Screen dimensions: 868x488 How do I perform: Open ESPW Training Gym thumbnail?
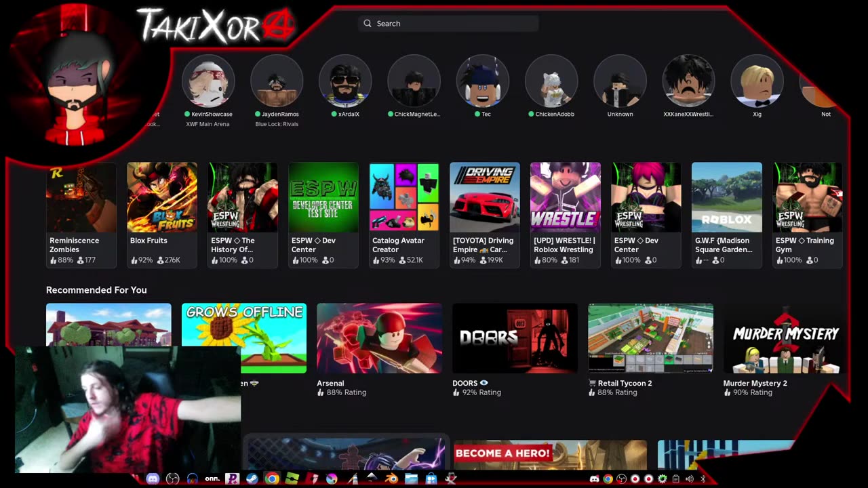(807, 197)
